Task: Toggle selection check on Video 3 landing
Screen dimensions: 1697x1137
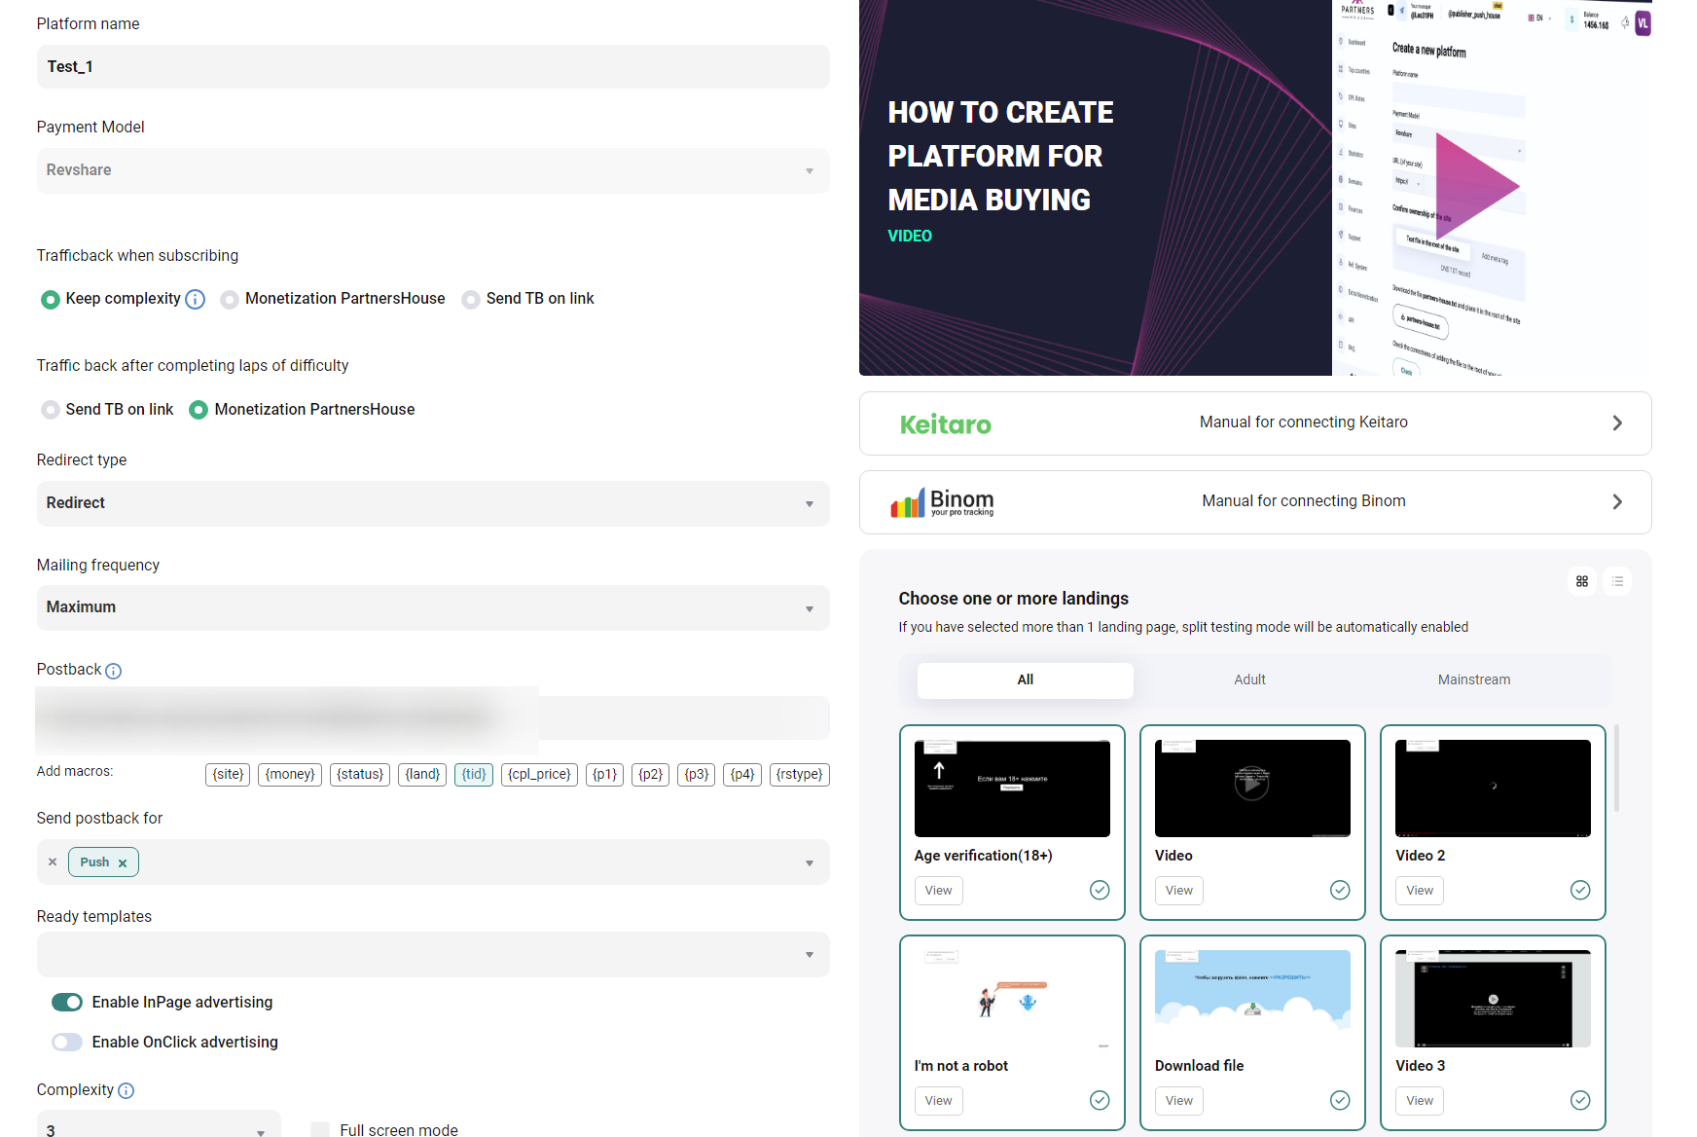Action: coord(1580,1100)
